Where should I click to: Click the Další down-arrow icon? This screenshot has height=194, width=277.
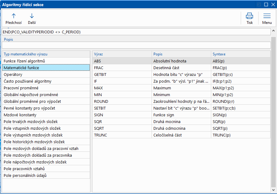[32, 16]
